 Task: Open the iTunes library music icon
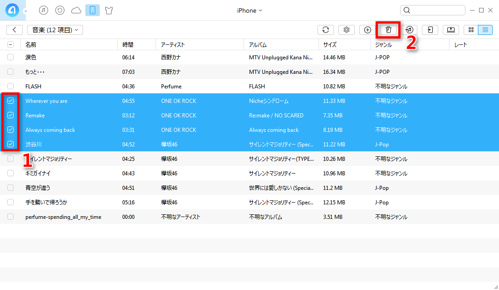(44, 10)
